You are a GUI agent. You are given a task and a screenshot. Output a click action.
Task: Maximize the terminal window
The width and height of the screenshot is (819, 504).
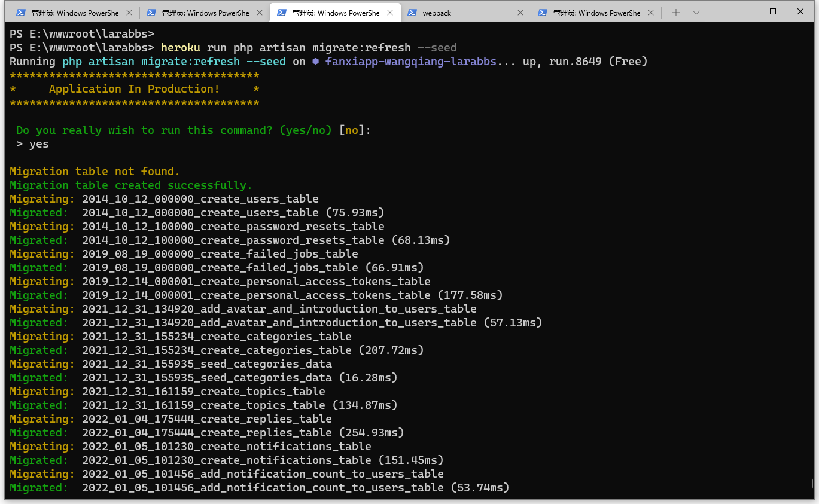(x=773, y=11)
